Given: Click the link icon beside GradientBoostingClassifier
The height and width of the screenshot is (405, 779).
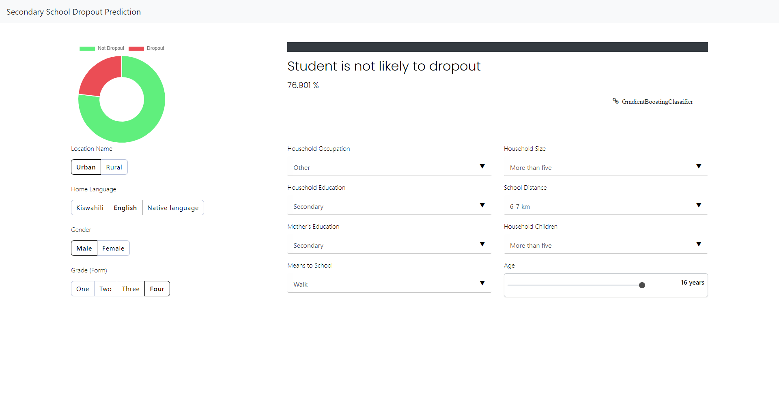Looking at the screenshot, I should 615,101.
